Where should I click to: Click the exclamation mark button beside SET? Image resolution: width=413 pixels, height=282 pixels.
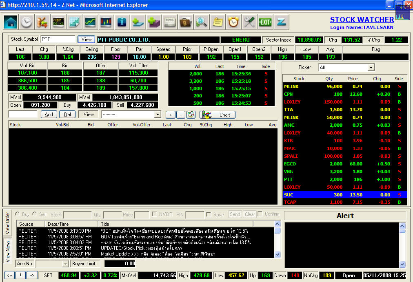[x=20, y=275]
